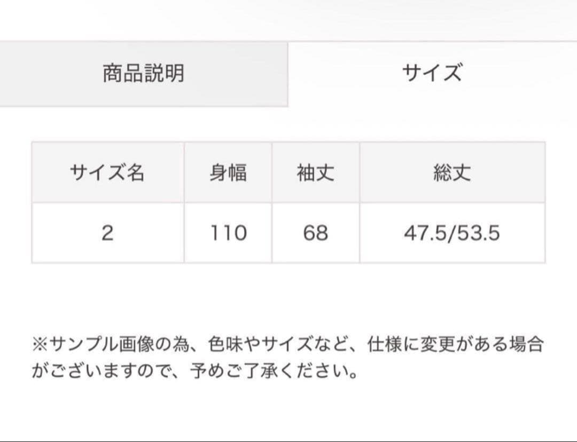Image resolution: width=577 pixels, height=442 pixels.
Task: Select the 47.5/53.5 total length cell
Action: (453, 233)
